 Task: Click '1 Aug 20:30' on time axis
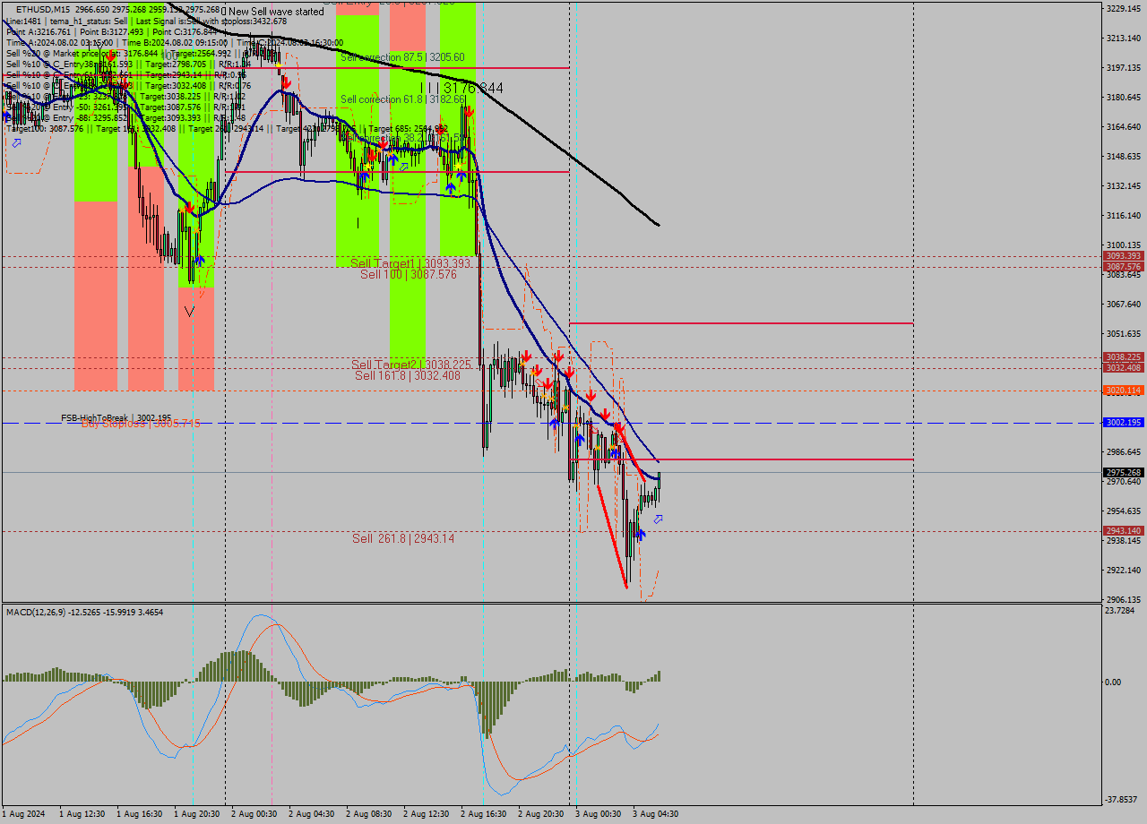[x=197, y=814]
